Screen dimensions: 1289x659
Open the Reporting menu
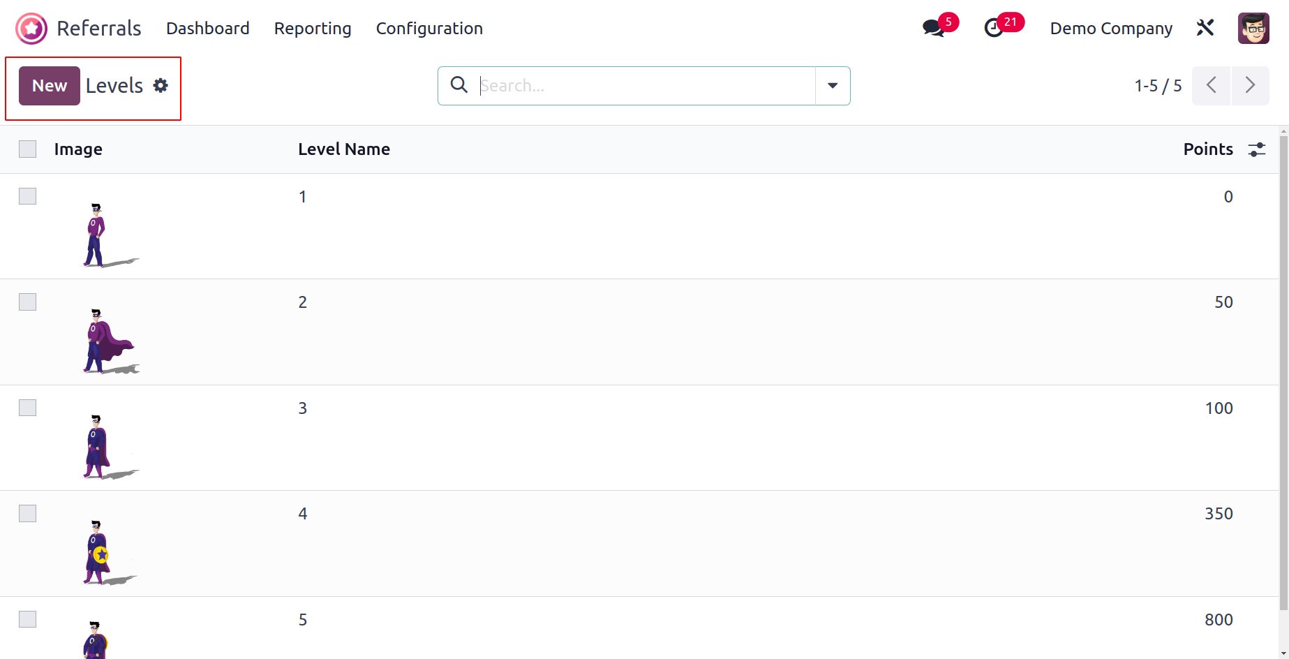(x=313, y=29)
